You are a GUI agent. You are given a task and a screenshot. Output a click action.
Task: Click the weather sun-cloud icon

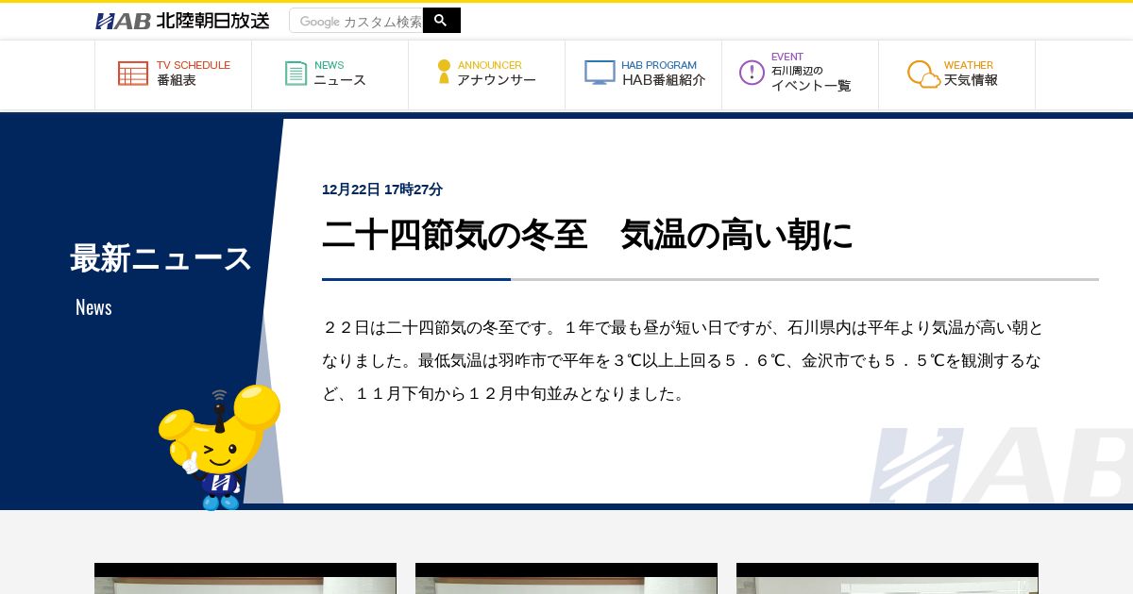point(923,74)
